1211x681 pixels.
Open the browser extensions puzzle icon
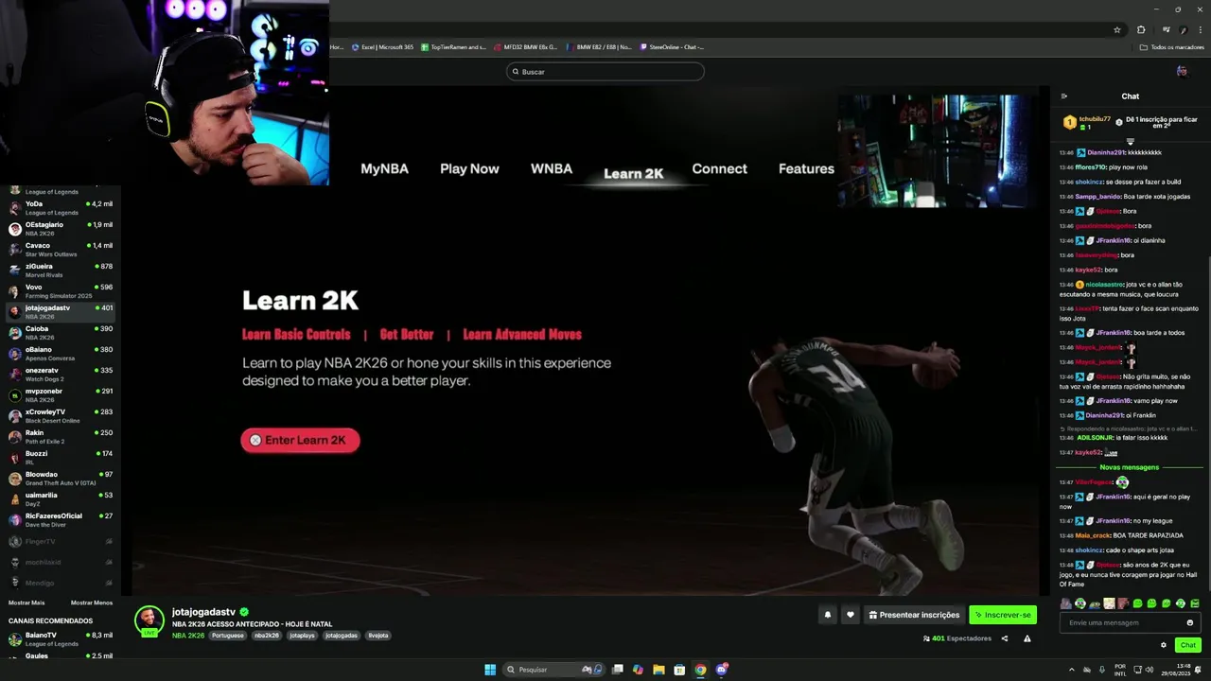click(x=1141, y=29)
